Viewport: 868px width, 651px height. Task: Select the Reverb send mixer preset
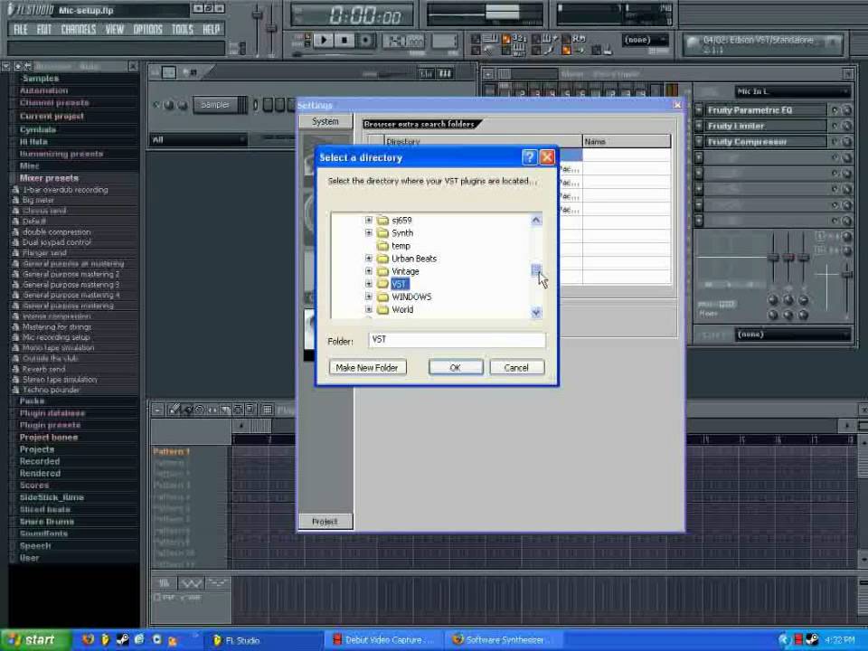43,369
